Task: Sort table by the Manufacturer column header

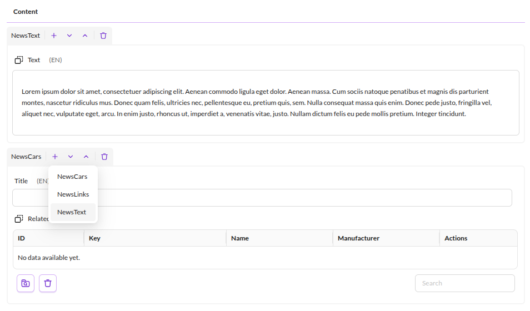Action: pyautogui.click(x=386, y=238)
